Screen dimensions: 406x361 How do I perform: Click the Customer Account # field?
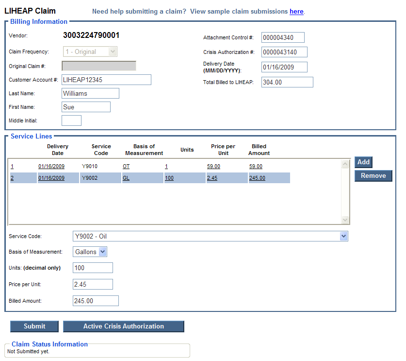tap(106, 80)
